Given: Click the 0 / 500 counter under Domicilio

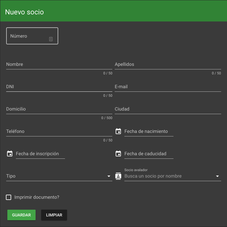Looking at the screenshot, I should (x=107, y=118).
